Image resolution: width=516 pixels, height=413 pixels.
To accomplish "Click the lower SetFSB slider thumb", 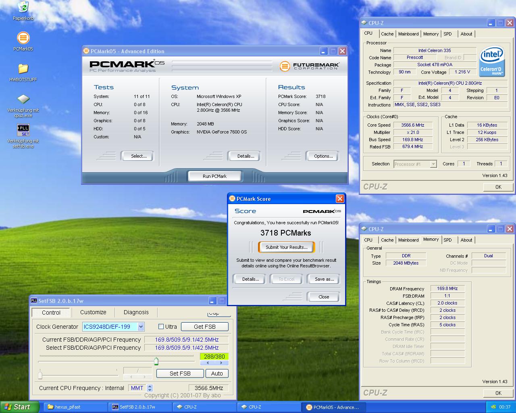I will point(40,375).
